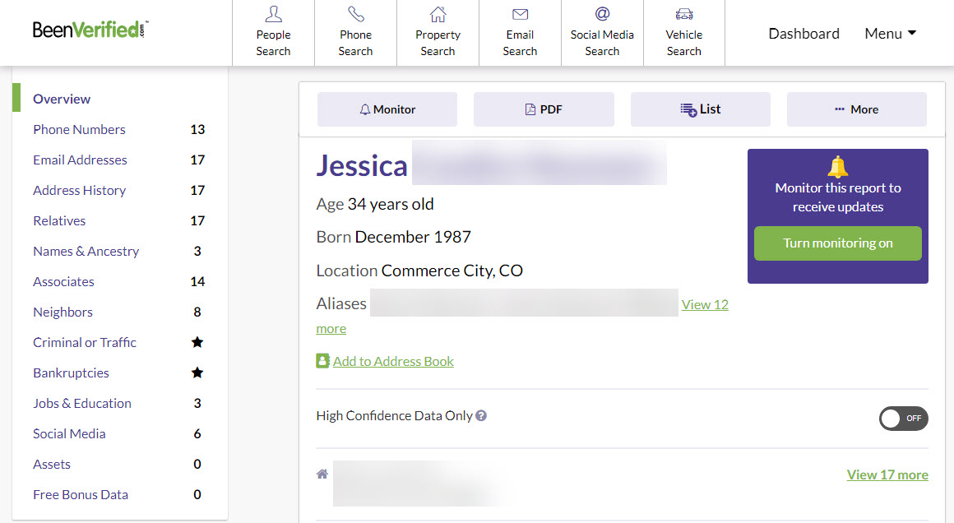
Task: Open Address History section
Action: point(79,190)
